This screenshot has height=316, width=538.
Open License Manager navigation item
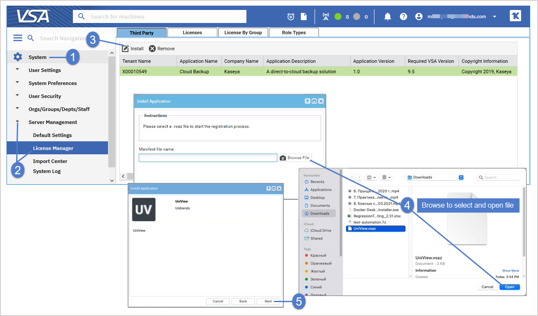click(57, 148)
